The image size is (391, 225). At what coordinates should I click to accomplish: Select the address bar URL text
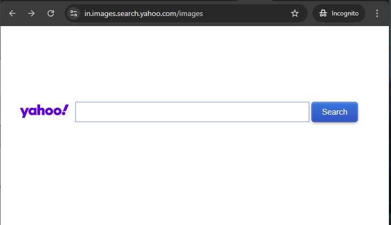point(144,13)
